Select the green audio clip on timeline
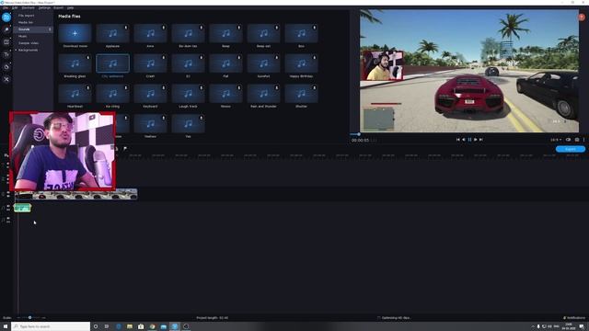The image size is (589, 331). (22, 208)
